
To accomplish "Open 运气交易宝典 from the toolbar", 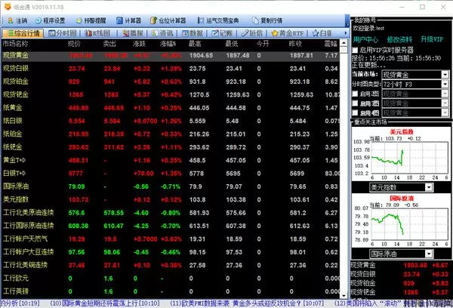I will pyautogui.click(x=218, y=20).
